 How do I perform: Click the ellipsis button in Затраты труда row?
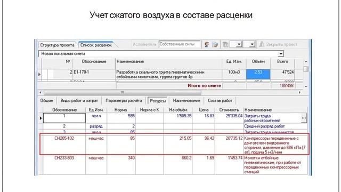[x=304, y=118]
